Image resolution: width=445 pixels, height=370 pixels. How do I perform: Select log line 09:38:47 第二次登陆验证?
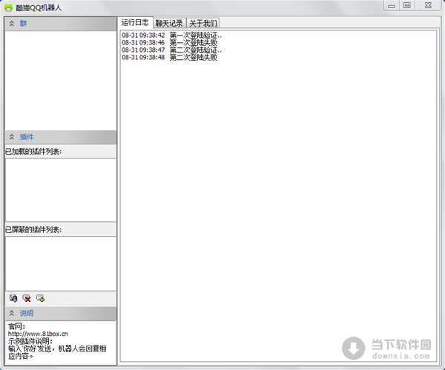(172, 50)
